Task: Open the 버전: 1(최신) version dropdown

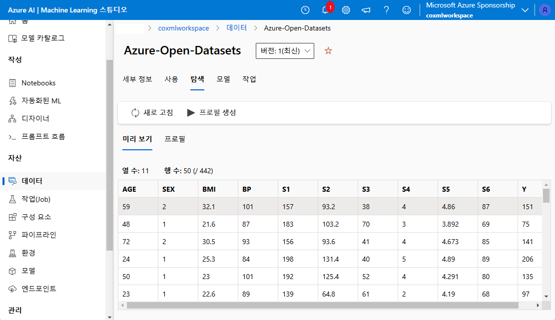Action: (285, 51)
